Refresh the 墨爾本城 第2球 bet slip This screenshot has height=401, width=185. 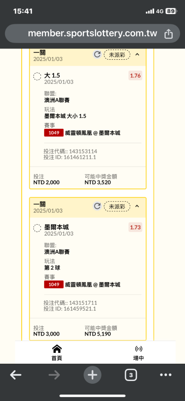[97, 206]
